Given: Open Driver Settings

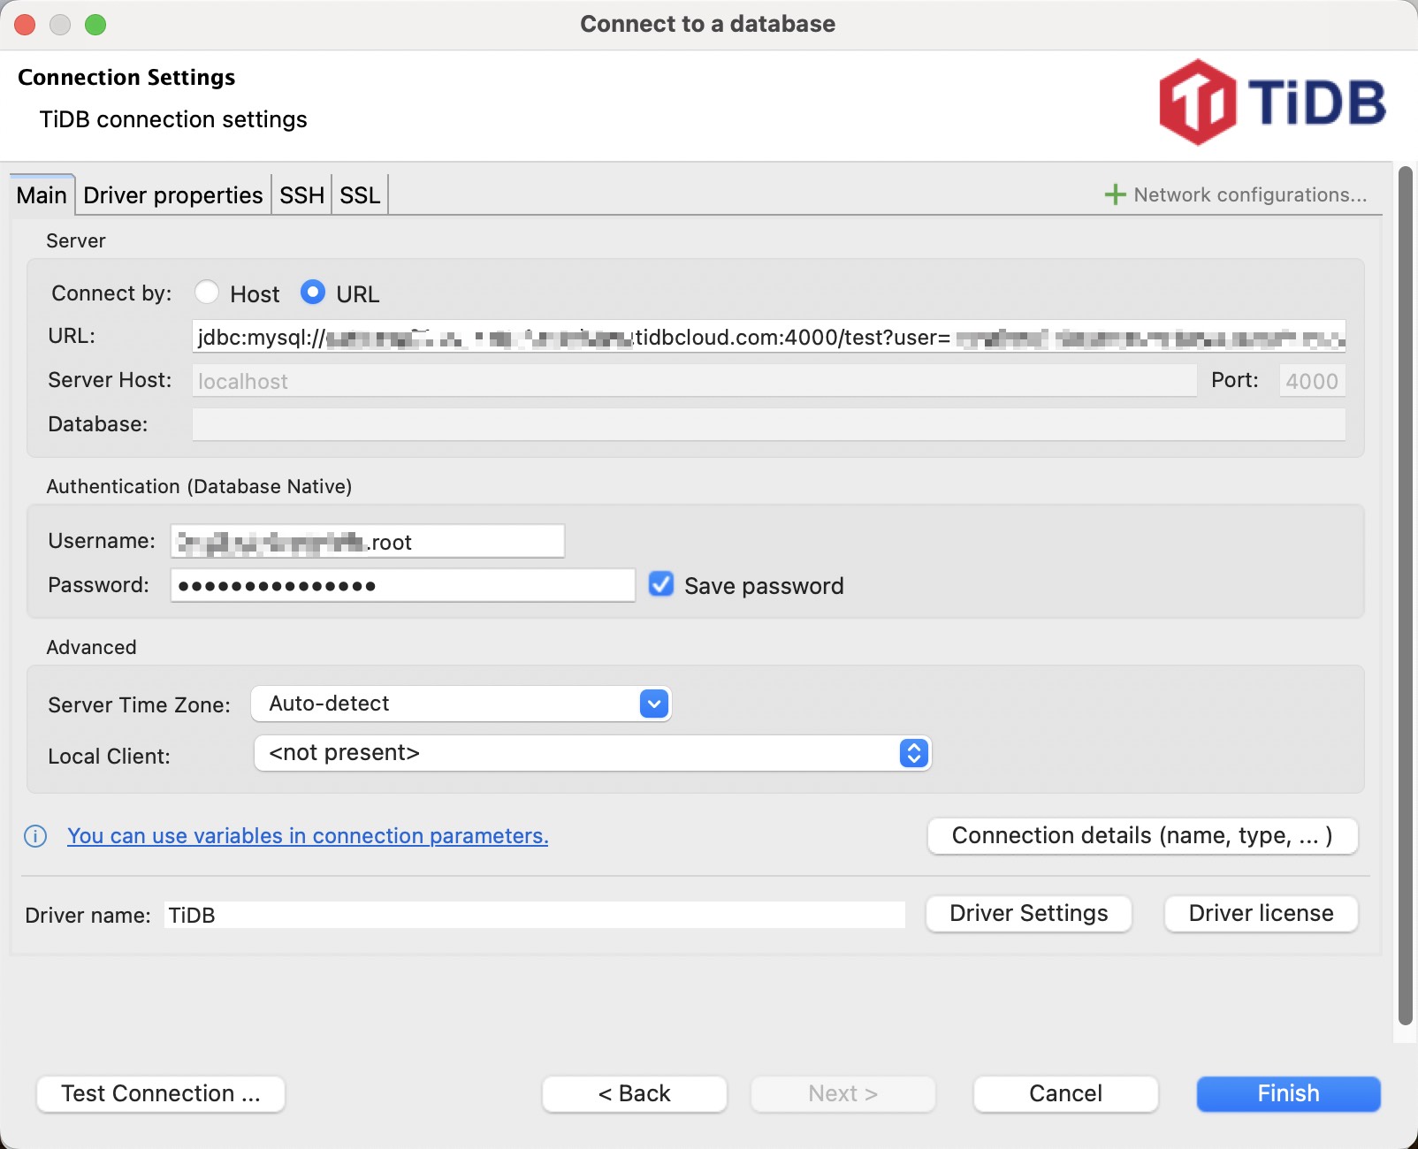Looking at the screenshot, I should tap(1029, 914).
